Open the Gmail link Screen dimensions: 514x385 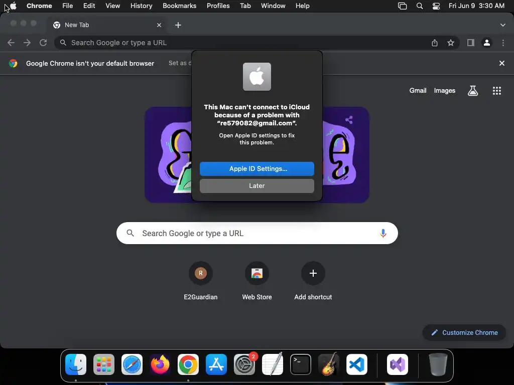click(418, 91)
